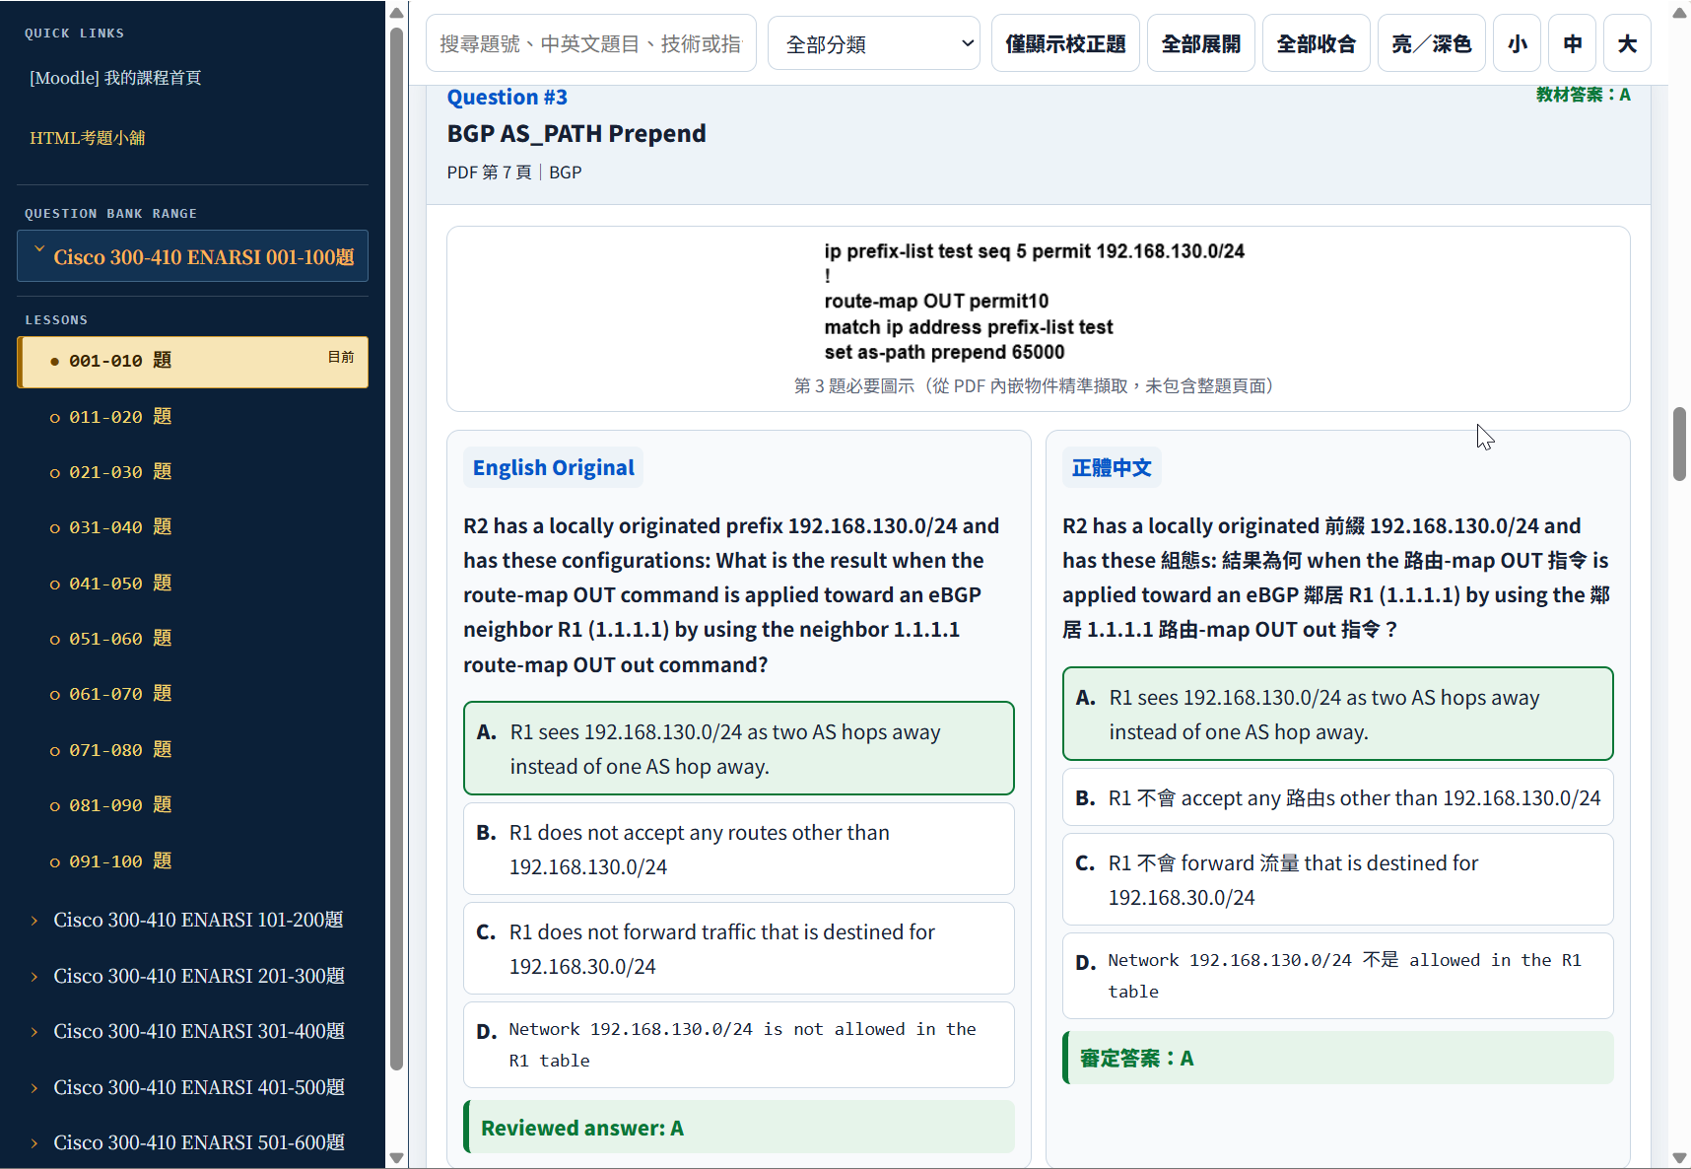The width and height of the screenshot is (1691, 1169).
Task: Click the question search input field
Action: pos(591,43)
